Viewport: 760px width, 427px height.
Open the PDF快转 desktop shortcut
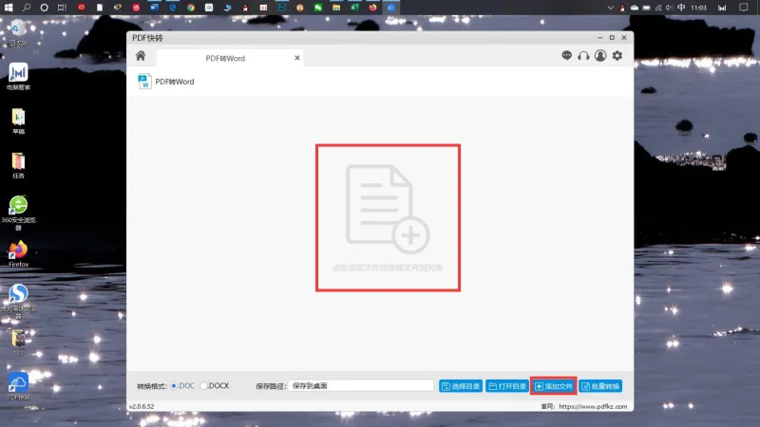point(18,386)
